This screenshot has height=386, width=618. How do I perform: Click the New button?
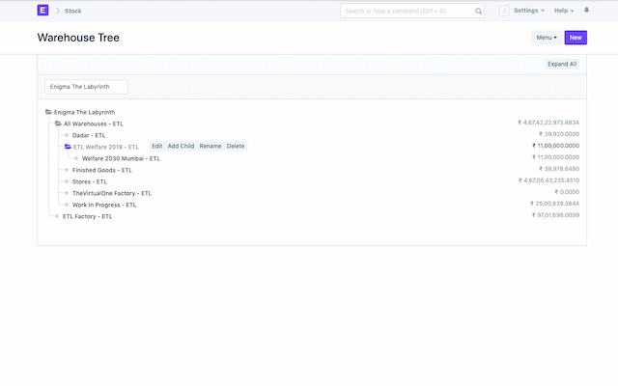[576, 38]
